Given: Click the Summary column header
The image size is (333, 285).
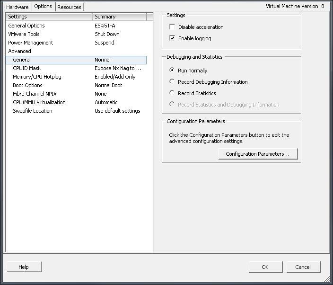Looking at the screenshot, I should click(119, 17).
